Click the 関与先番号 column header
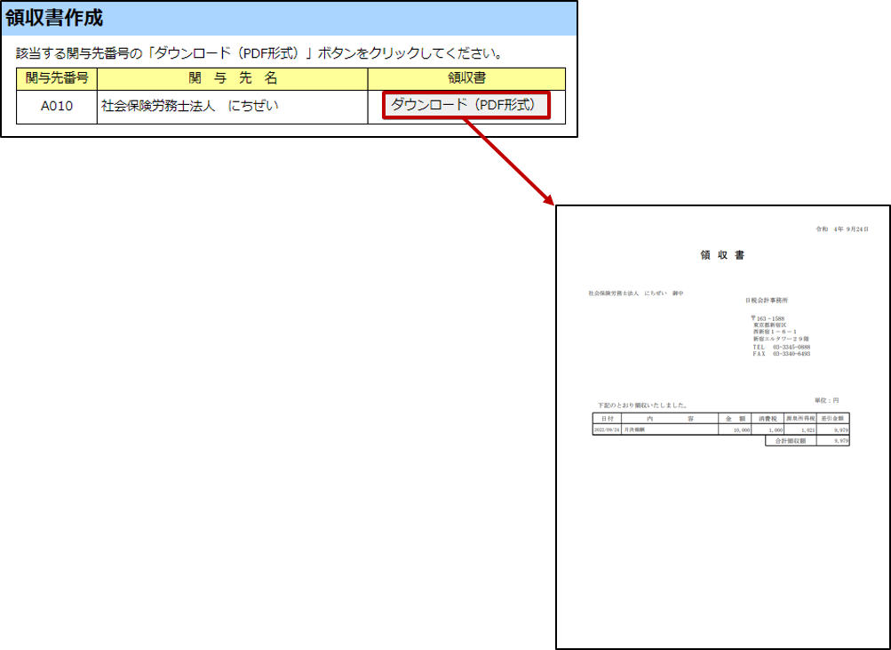Image resolution: width=891 pixels, height=650 pixels. coord(57,78)
